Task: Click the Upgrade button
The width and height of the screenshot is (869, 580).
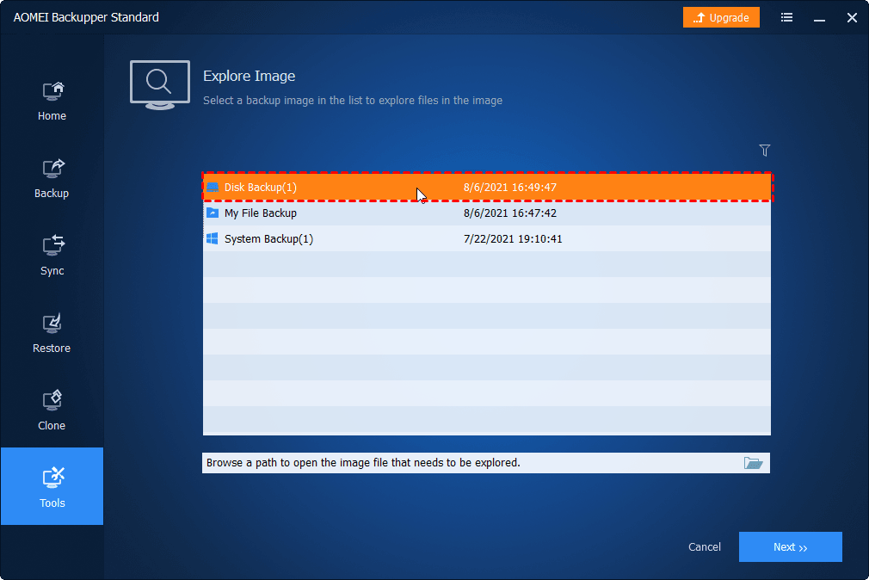Action: click(x=721, y=18)
